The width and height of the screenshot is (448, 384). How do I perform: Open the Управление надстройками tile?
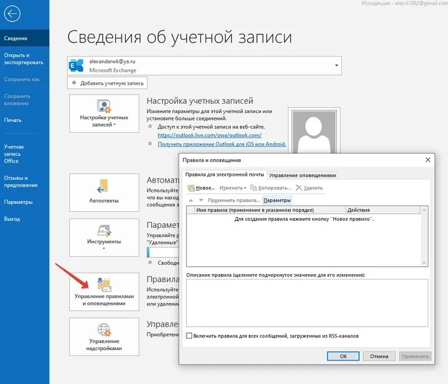(x=104, y=337)
